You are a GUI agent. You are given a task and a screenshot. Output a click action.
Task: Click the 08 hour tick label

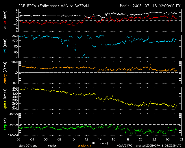pyautogui.click(x=59, y=140)
